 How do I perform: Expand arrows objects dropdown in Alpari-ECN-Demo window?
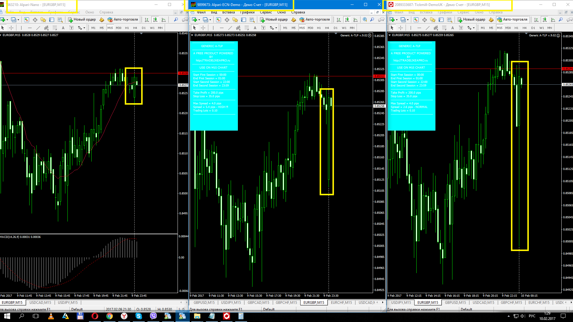click(x=276, y=28)
